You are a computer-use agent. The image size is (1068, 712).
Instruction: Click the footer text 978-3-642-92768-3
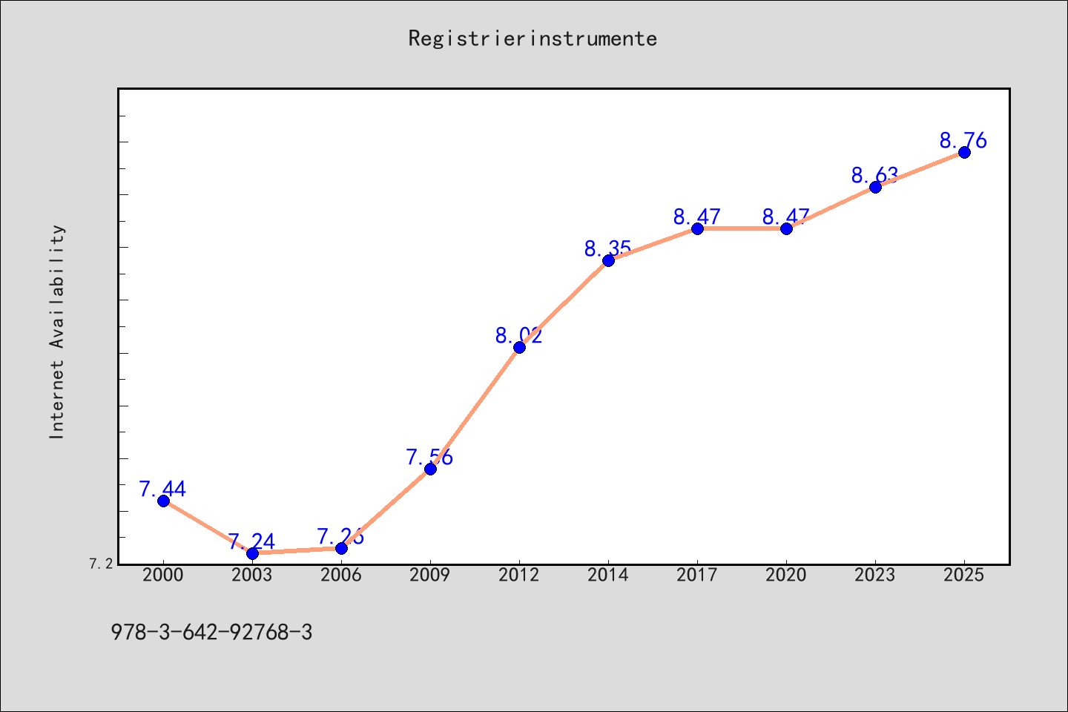point(211,633)
